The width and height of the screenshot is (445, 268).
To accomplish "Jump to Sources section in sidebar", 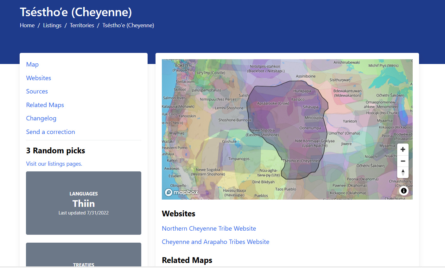I will (x=37, y=92).
